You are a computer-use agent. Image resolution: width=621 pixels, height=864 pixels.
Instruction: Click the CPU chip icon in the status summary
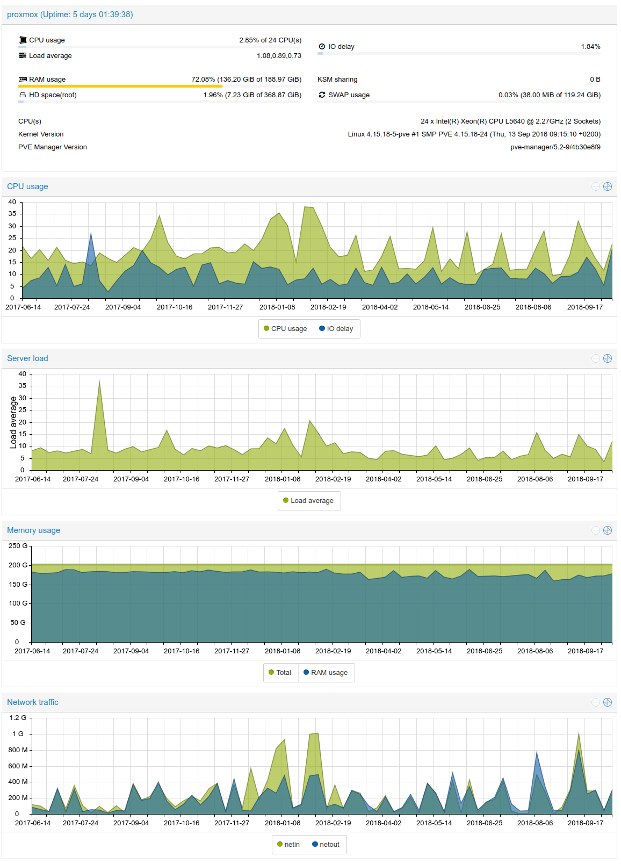click(23, 40)
